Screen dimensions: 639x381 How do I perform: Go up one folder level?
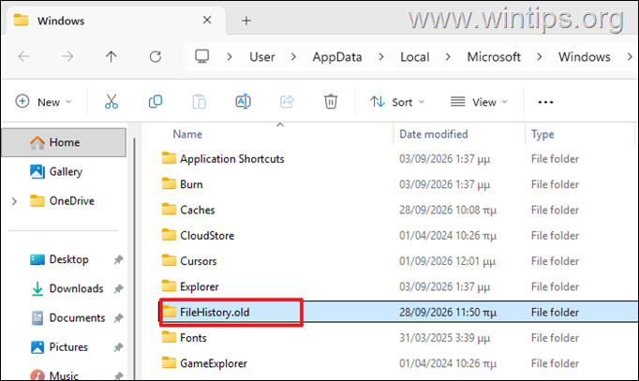(111, 56)
